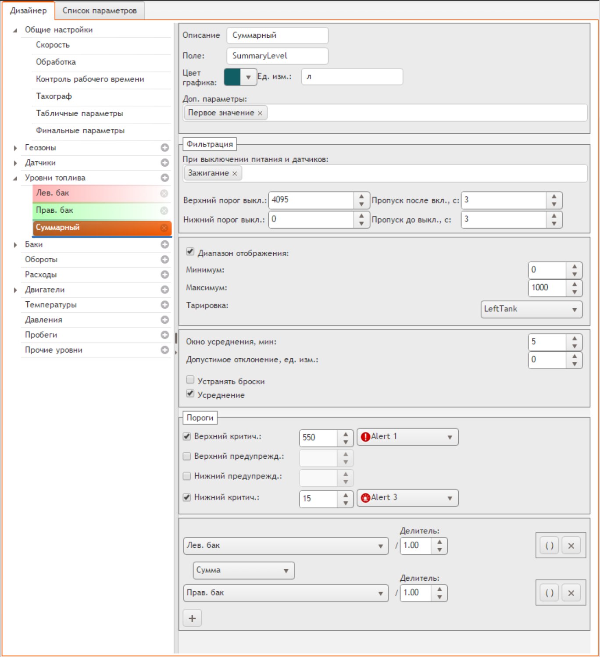Image resolution: width=600 pixels, height=657 pixels.
Task: Select Обработка in general settings
Action: [x=101, y=62]
